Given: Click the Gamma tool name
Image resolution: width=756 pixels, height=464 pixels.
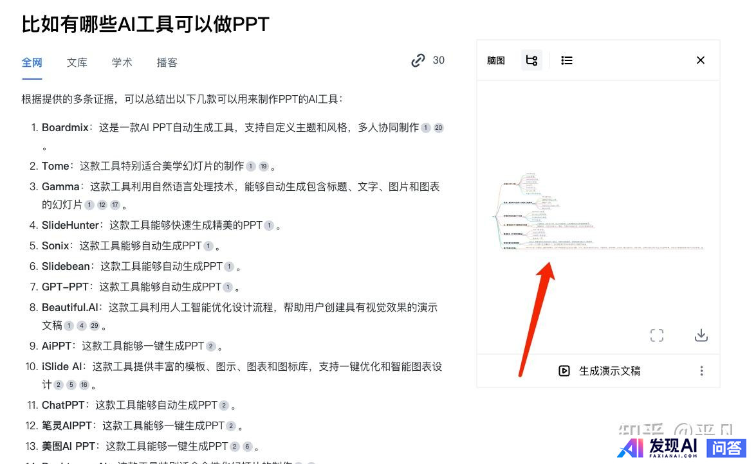Looking at the screenshot, I should 60,186.
